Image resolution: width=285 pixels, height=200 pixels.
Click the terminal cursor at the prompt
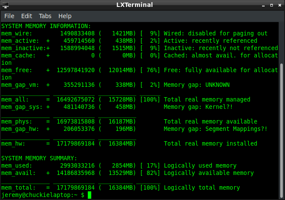coord(90,195)
